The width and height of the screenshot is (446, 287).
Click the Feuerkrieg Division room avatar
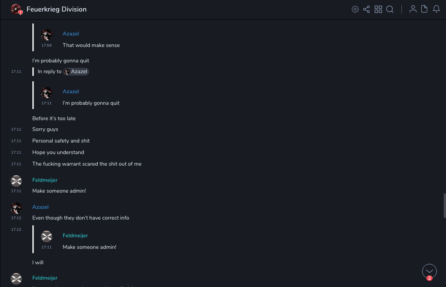pos(16,9)
